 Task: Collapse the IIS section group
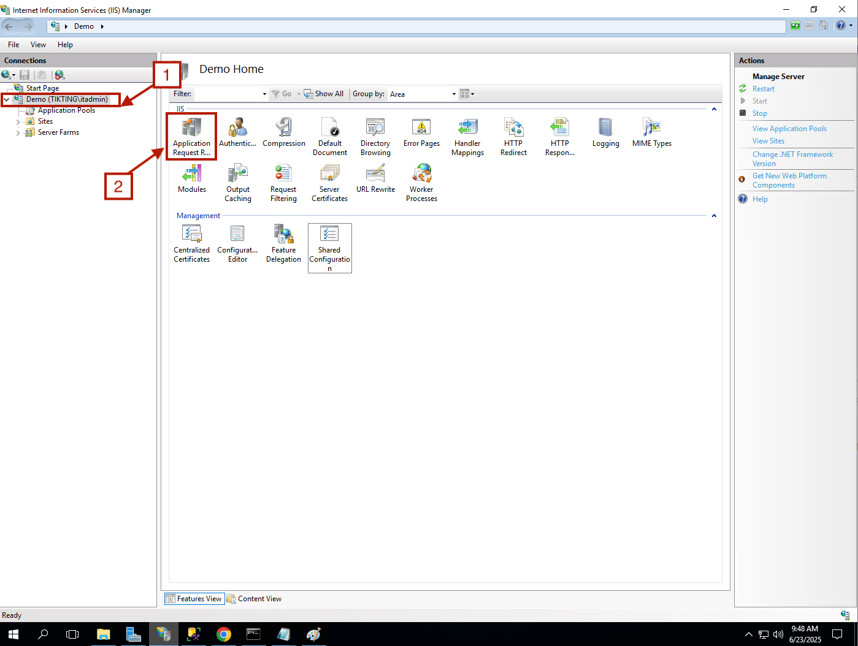[714, 109]
